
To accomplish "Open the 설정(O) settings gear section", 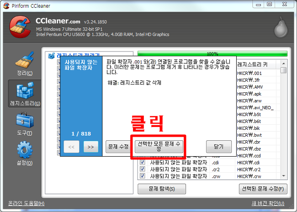I will (x=25, y=153).
